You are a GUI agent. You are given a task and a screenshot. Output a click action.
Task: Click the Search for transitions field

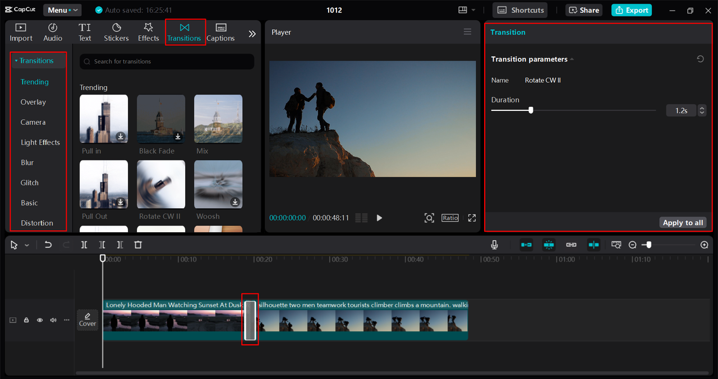[x=167, y=62]
